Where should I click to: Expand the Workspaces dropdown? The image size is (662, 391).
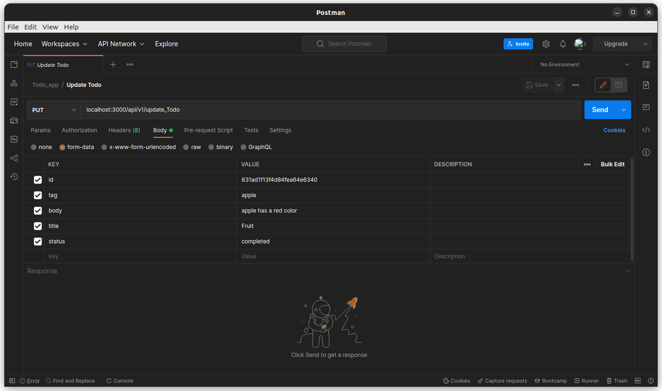click(x=64, y=44)
